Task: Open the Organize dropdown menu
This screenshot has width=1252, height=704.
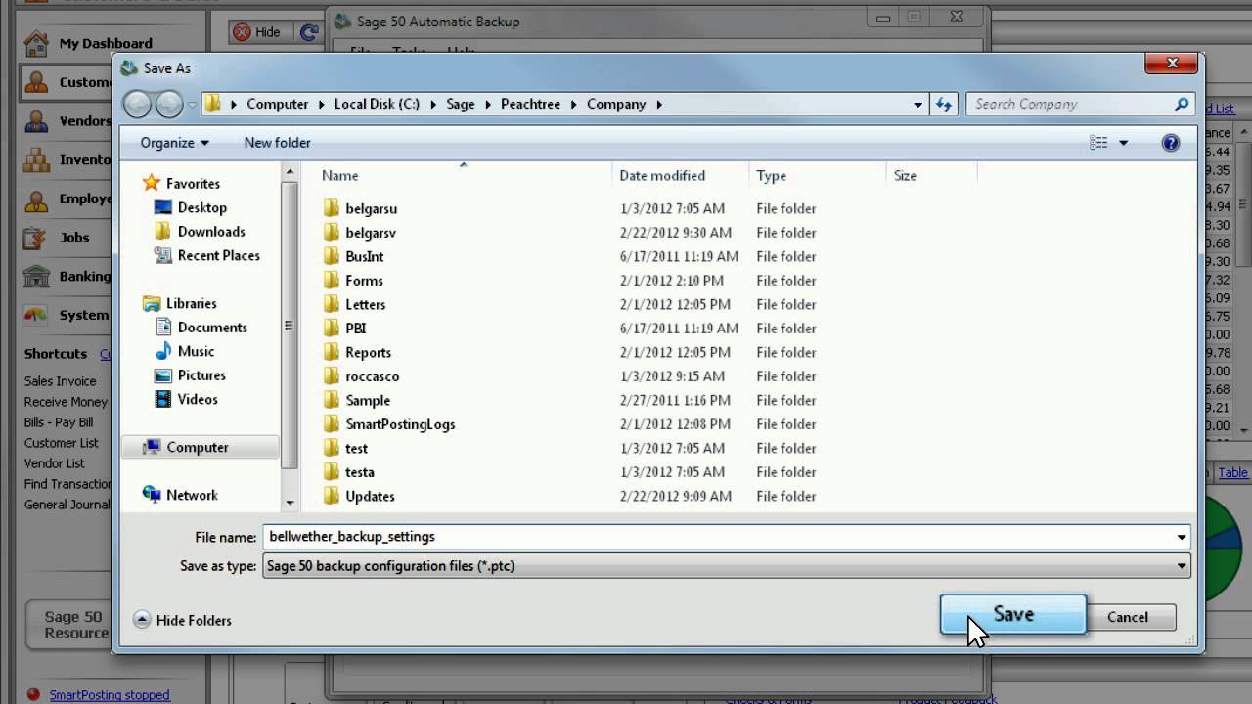Action: (x=174, y=143)
